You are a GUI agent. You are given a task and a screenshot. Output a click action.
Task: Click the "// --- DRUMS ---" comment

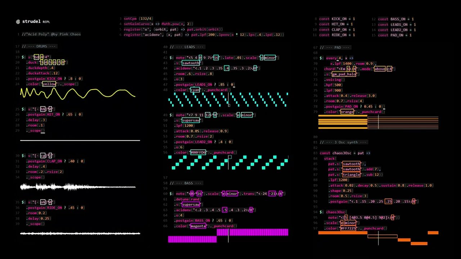click(39, 46)
